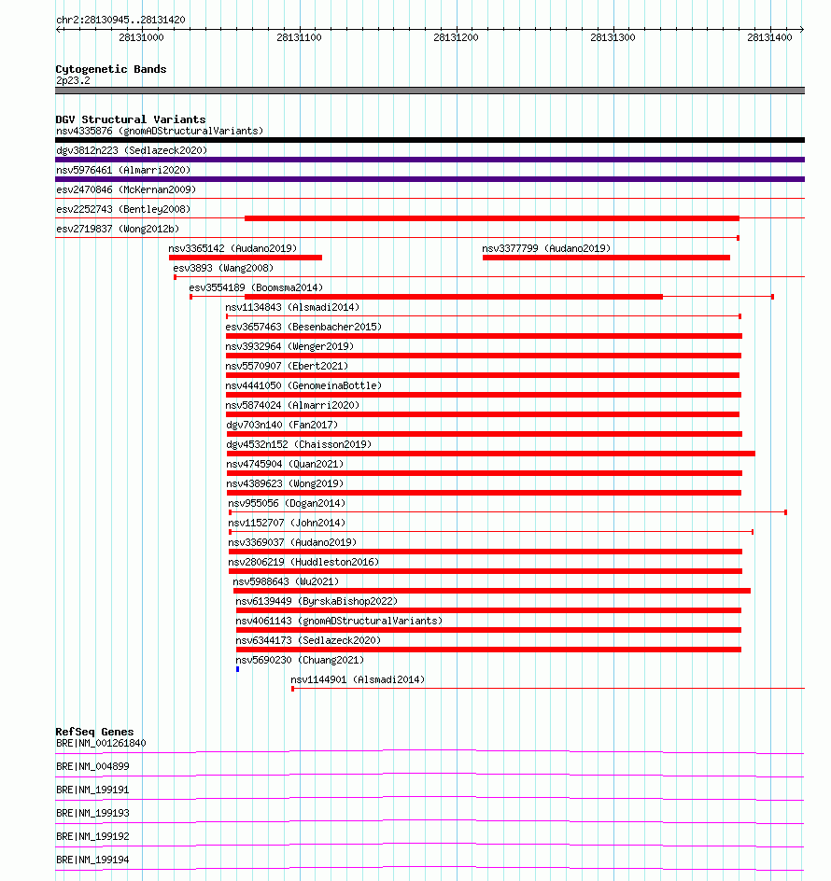Select nsv5988643 (Wu2021) label

tap(287, 582)
